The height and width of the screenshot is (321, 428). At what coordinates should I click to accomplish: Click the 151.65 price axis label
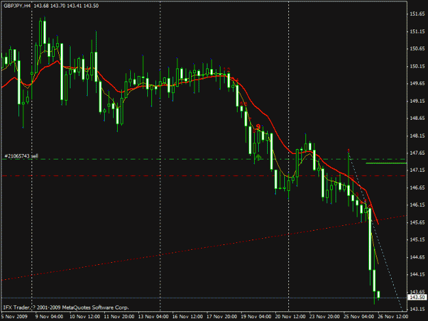tap(417, 14)
